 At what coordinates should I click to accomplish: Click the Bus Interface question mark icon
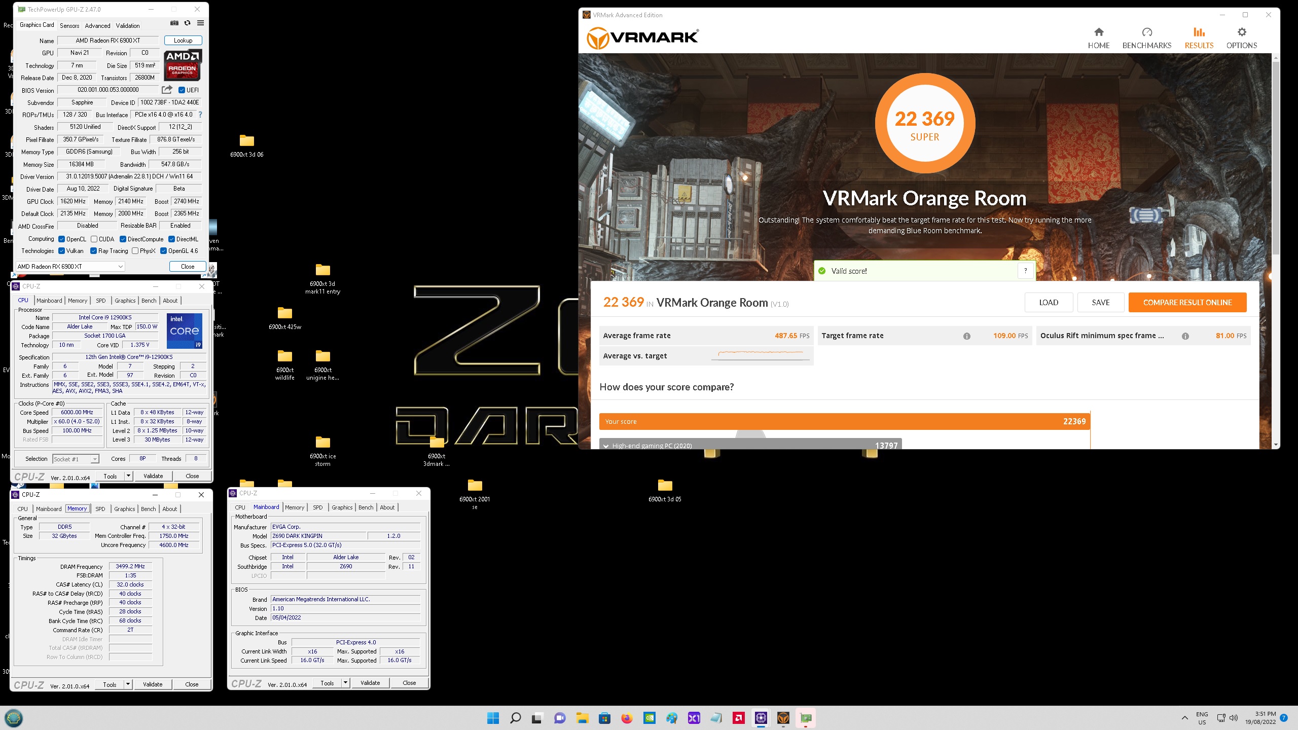[200, 115]
